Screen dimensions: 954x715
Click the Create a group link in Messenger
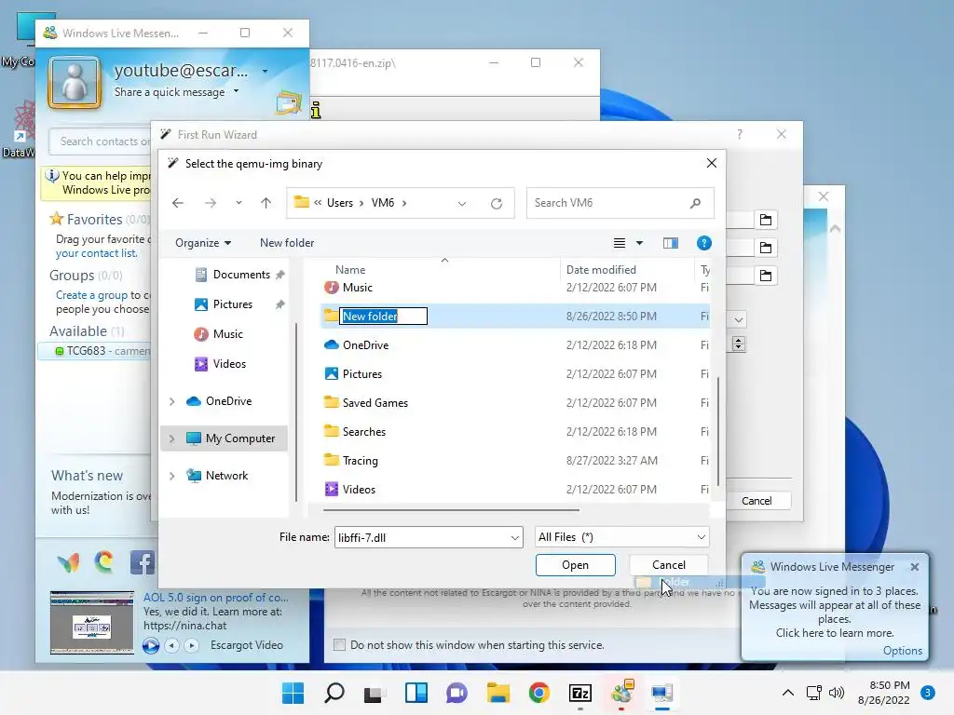coord(91,295)
